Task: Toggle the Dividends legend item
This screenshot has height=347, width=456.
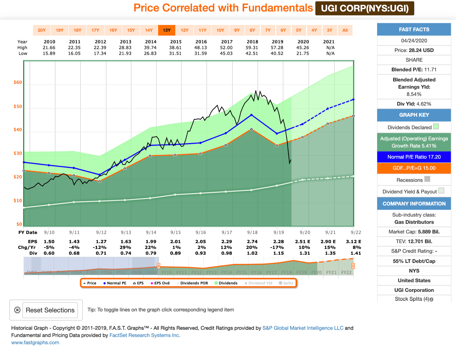Action: pos(226,283)
